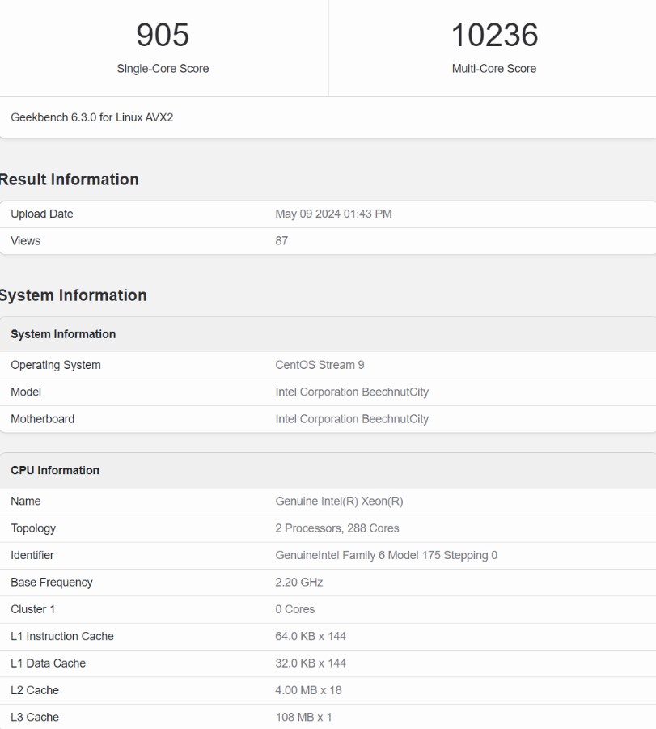The height and width of the screenshot is (729, 656).
Task: Click the System Information heading
Action: pos(73,296)
